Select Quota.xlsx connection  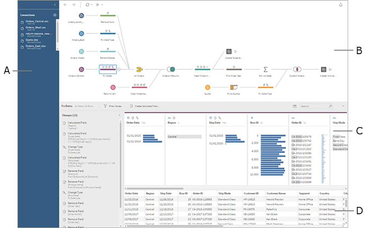[32, 41]
